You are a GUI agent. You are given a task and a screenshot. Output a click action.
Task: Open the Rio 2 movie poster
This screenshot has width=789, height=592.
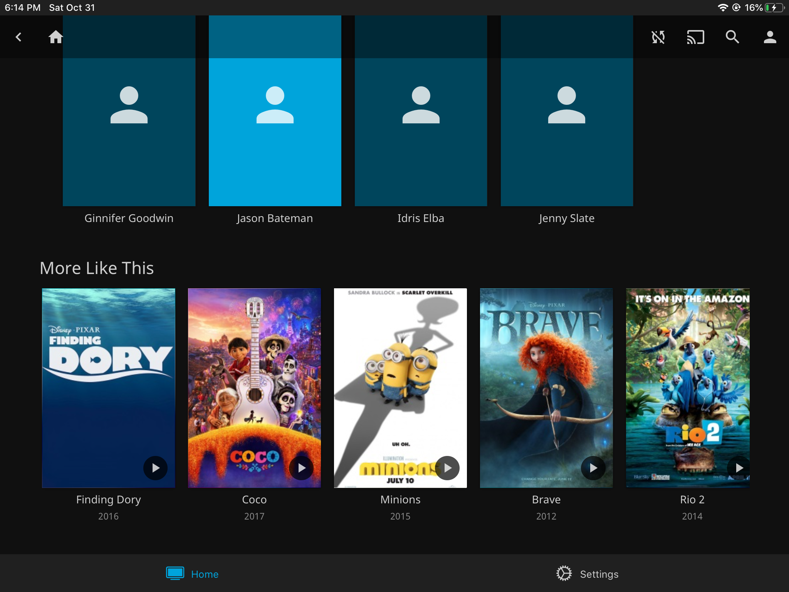click(x=688, y=388)
